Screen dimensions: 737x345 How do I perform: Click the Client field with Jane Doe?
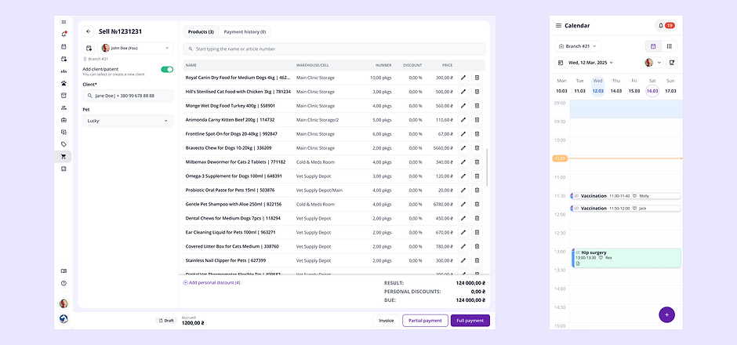(x=128, y=96)
